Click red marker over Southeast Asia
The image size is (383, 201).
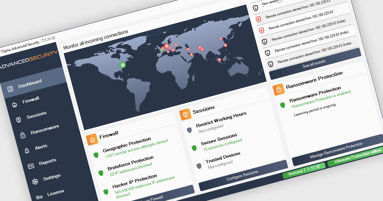[219, 59]
